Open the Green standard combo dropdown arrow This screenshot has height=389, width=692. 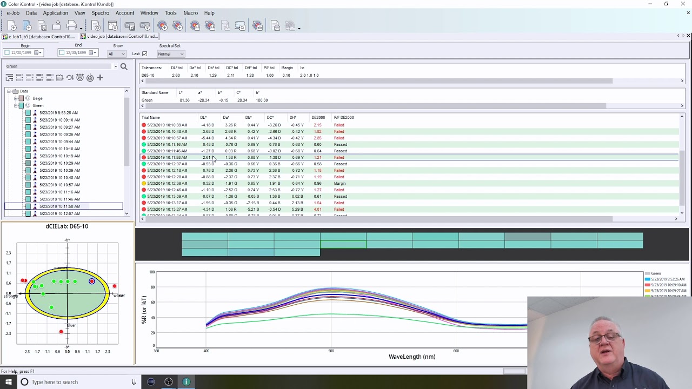pyautogui.click(x=115, y=66)
